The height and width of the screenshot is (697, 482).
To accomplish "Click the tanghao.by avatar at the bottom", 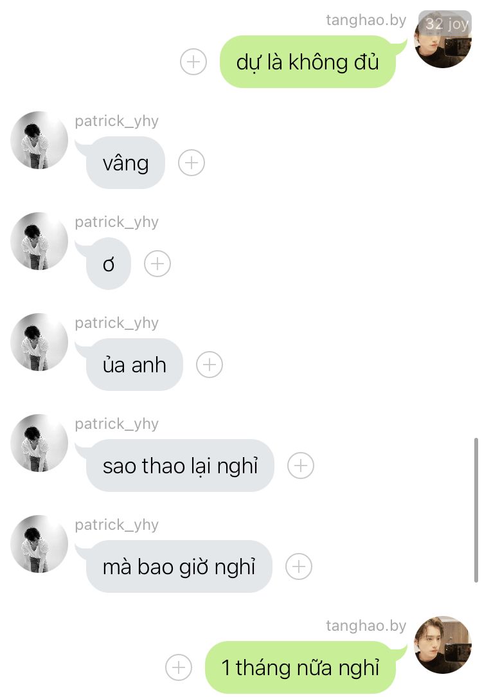I will (x=443, y=644).
